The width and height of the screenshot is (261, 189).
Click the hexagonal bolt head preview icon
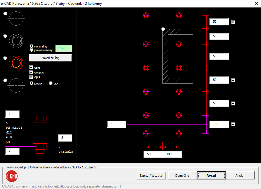[16, 41]
